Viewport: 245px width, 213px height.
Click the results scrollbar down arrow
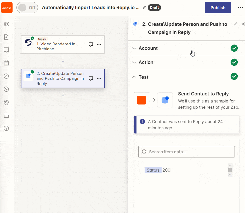click(230, 174)
